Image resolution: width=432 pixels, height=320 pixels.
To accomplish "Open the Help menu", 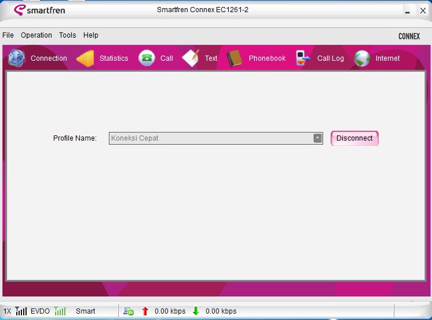I will point(91,35).
